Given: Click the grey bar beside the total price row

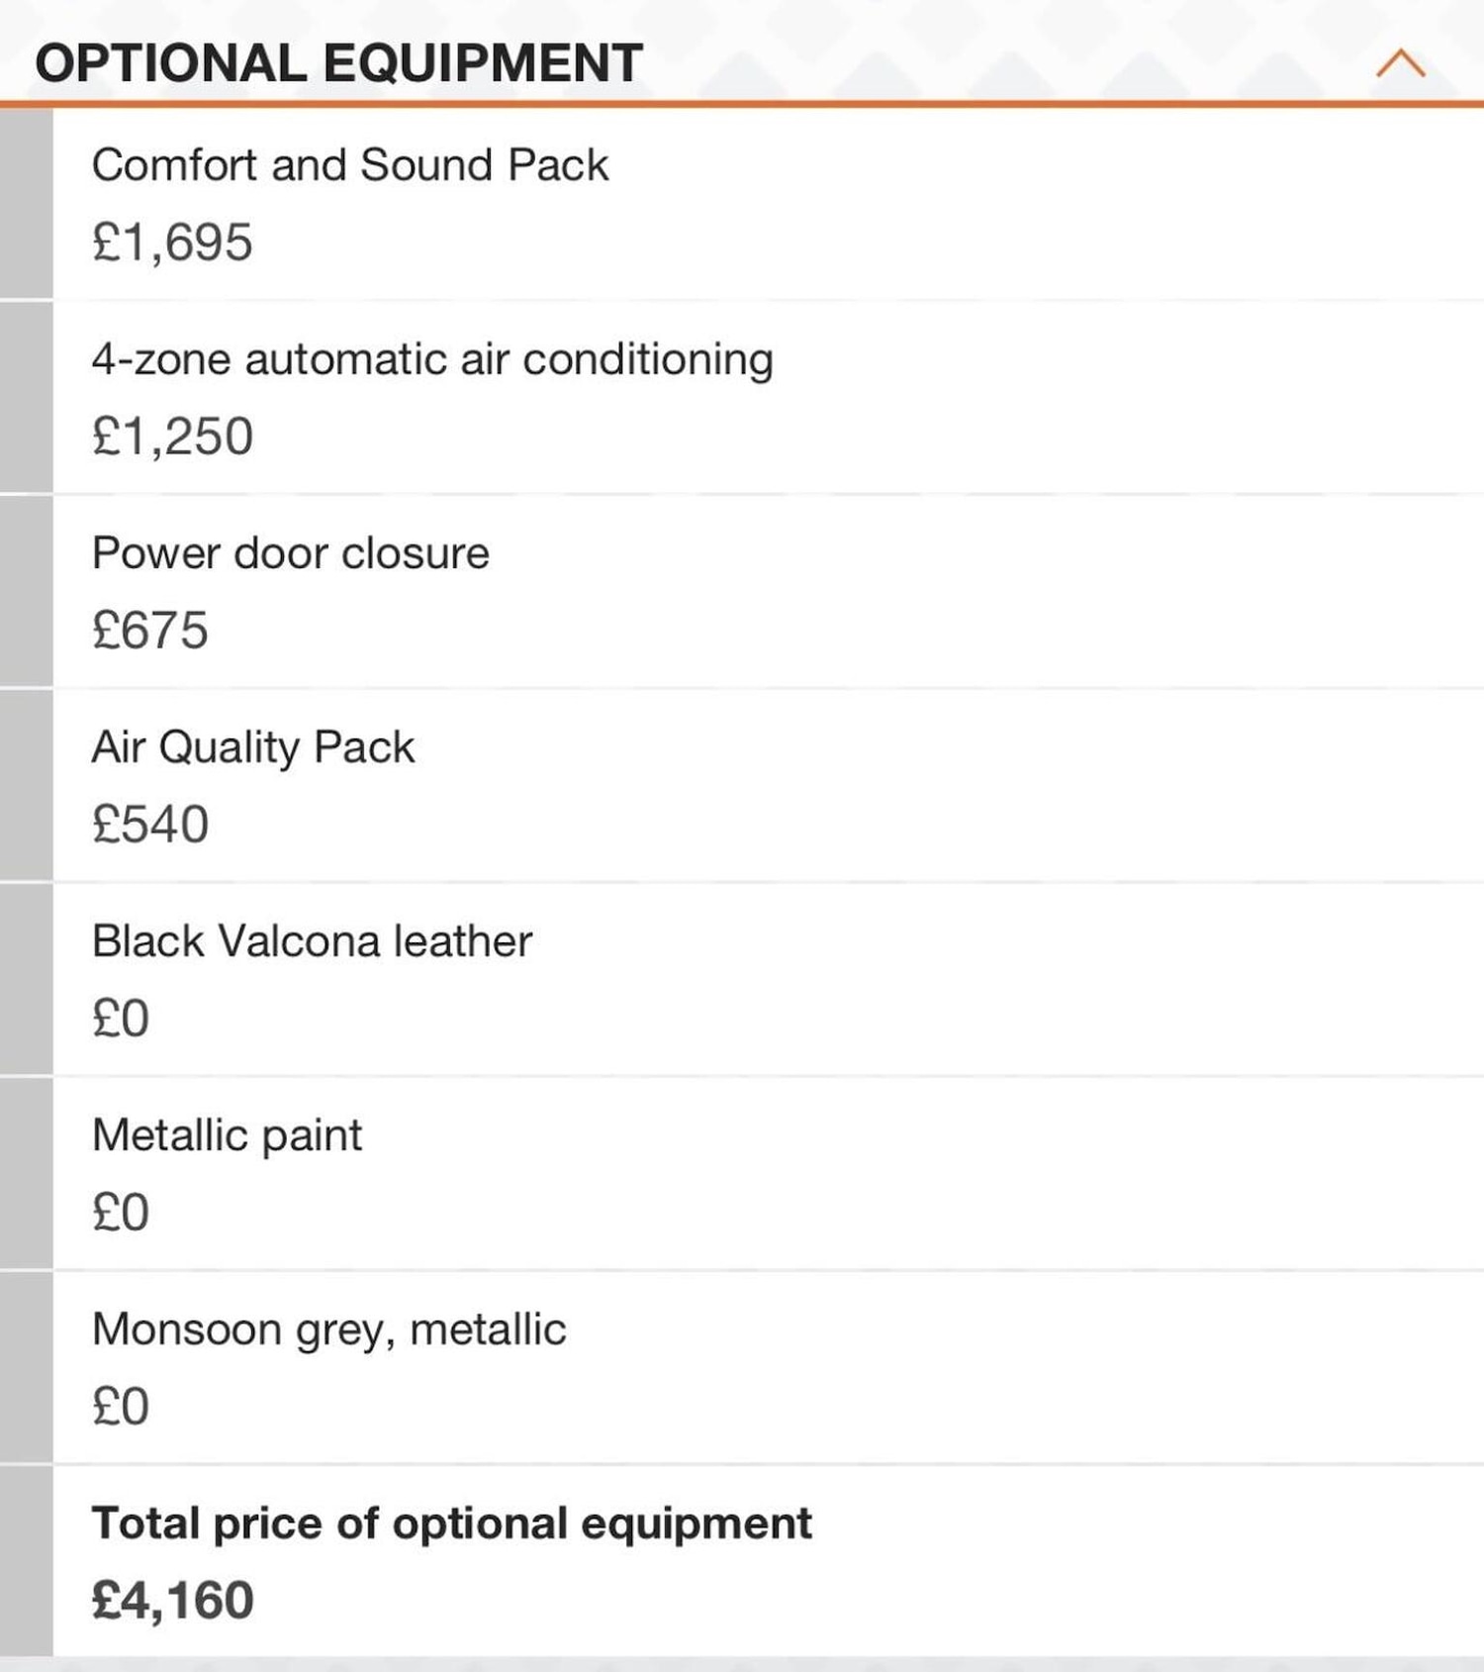Looking at the screenshot, I should (26, 1561).
